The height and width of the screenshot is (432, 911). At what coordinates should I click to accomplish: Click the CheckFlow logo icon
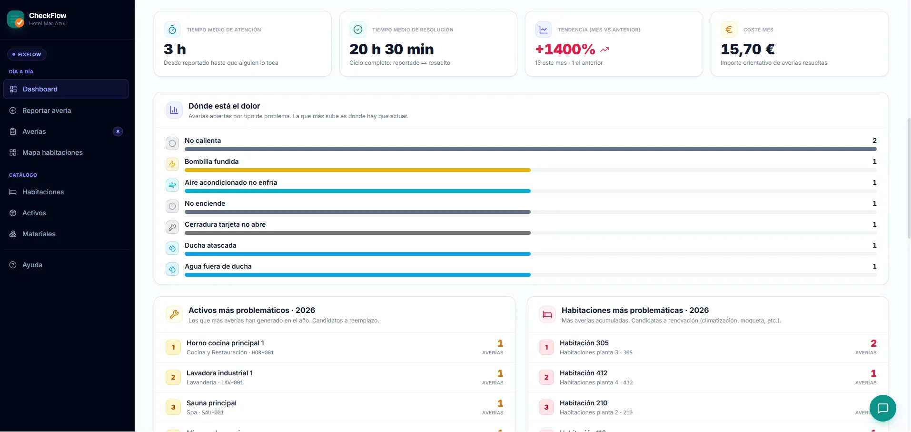(16, 19)
